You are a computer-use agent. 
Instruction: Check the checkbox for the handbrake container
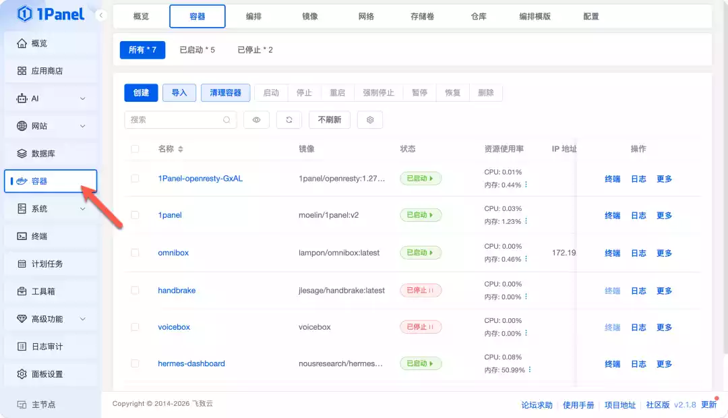pos(134,290)
